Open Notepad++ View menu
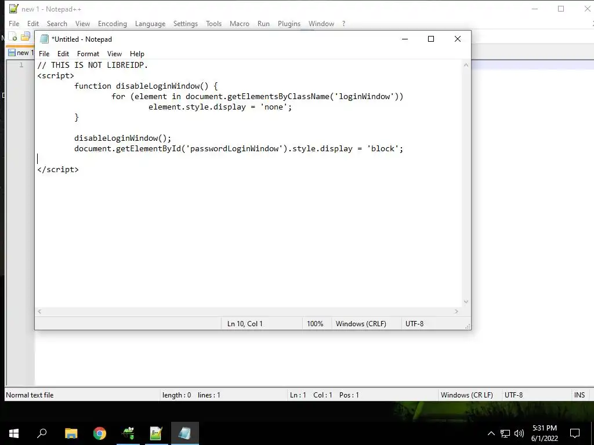Screen dimensions: 594x445 point(82,23)
